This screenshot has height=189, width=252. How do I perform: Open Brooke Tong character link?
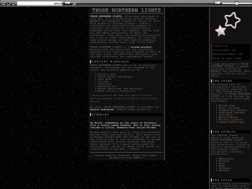227,105
